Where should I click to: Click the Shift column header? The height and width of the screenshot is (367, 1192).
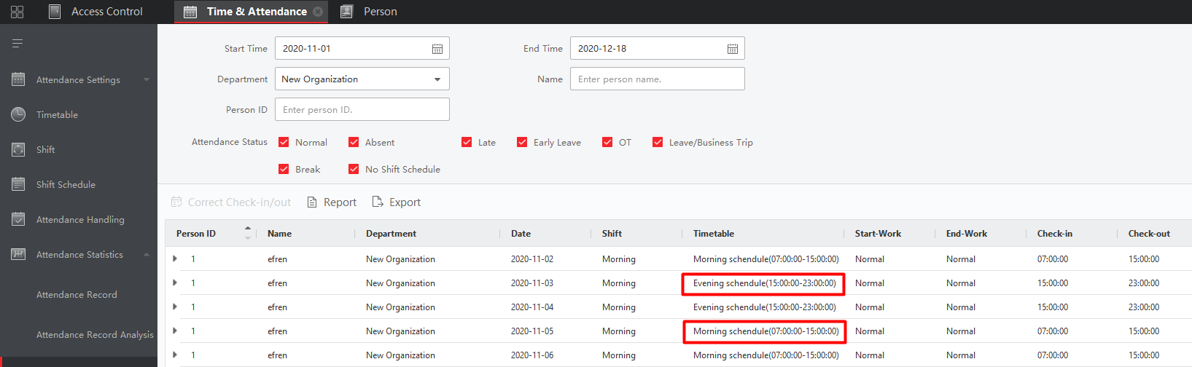(x=612, y=234)
